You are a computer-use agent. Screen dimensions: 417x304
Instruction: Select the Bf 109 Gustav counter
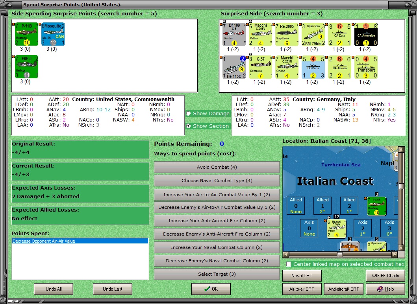click(234, 35)
